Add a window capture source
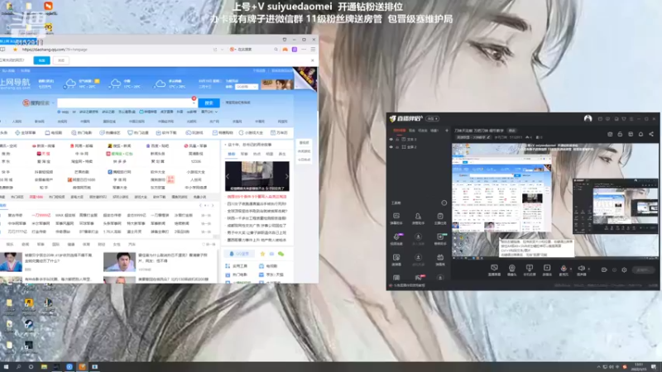Screen dimensions: 662x372 coord(529,270)
